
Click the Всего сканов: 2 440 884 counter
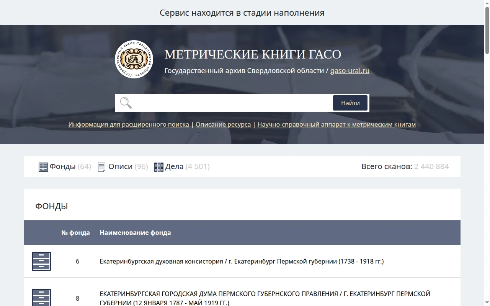coord(405,166)
